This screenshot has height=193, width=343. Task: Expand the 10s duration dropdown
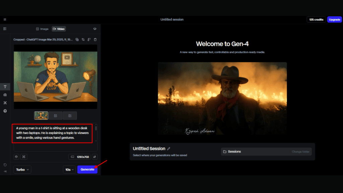(x=69, y=170)
